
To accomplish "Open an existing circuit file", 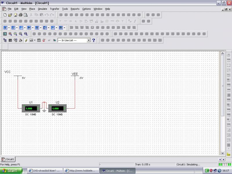I will tap(10, 15).
